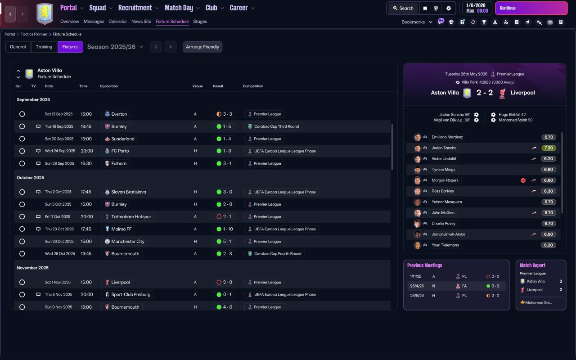Click Emiliano Martinez's player portrait
Image resolution: width=576 pixels, height=360 pixels.
point(418,137)
